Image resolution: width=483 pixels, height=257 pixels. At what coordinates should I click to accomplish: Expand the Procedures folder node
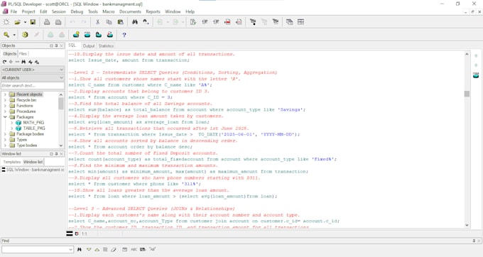[x=5, y=111]
